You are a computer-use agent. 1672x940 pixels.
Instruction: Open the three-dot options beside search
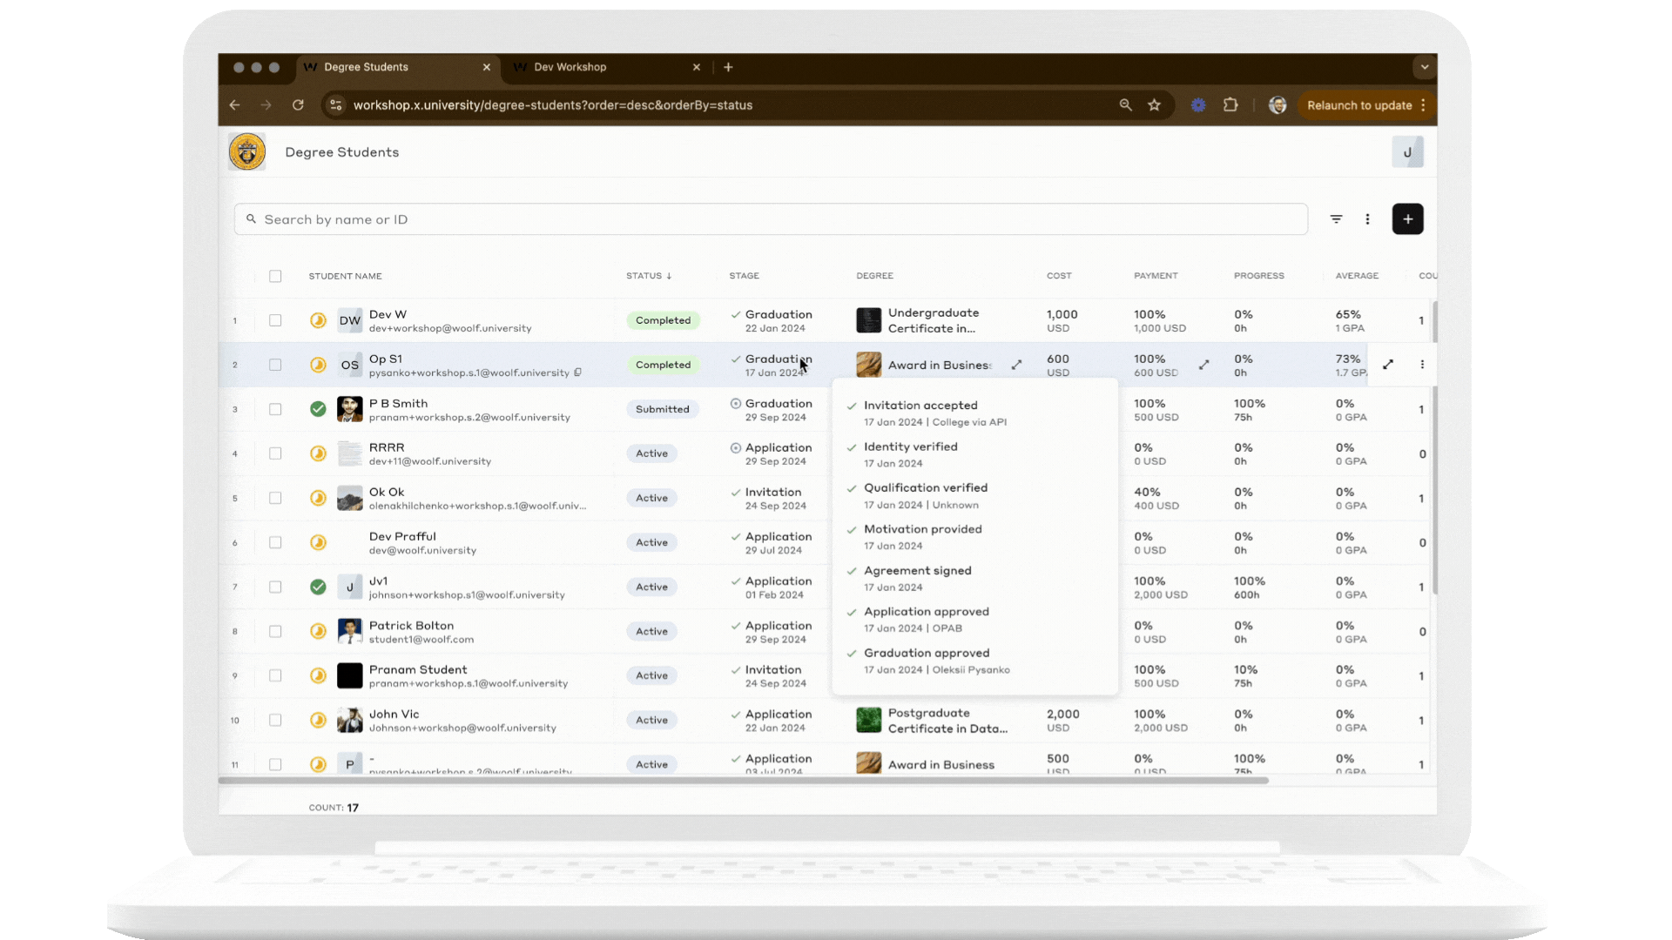coord(1367,219)
